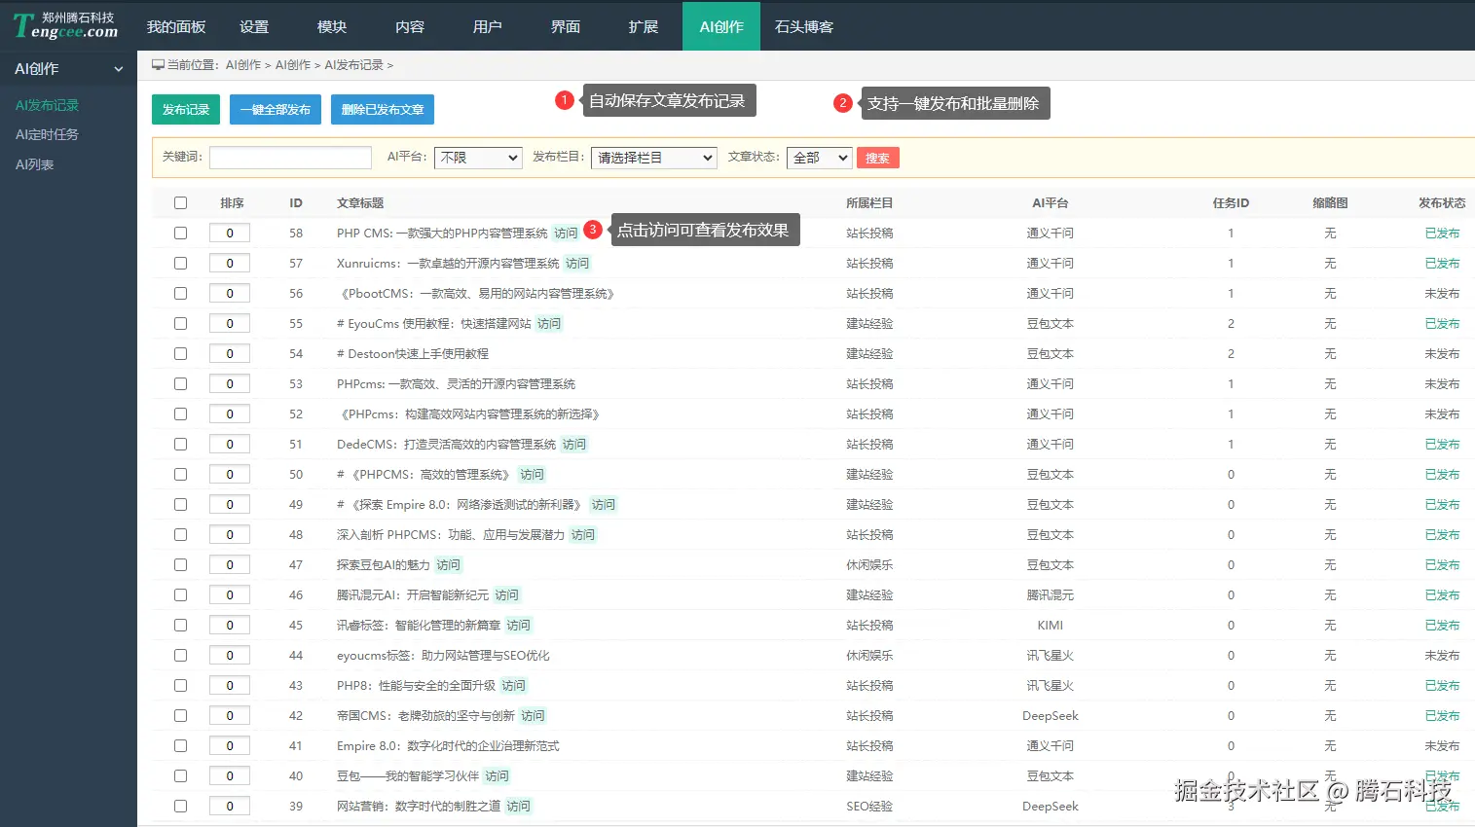Open the 石头博客 top menu
Screen dimensions: 1475x827
click(x=804, y=27)
